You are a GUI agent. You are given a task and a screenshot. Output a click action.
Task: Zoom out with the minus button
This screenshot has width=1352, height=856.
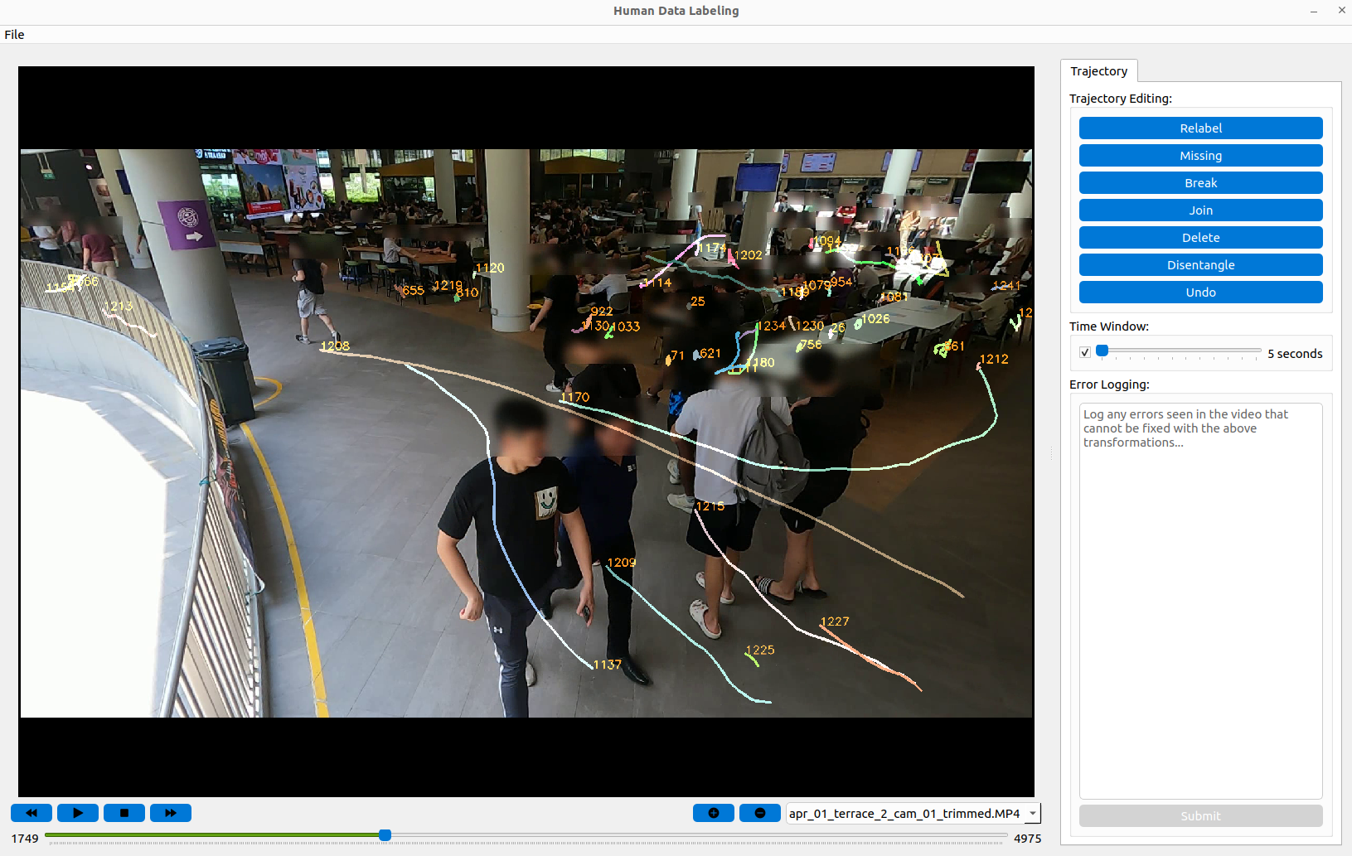[x=760, y=813]
